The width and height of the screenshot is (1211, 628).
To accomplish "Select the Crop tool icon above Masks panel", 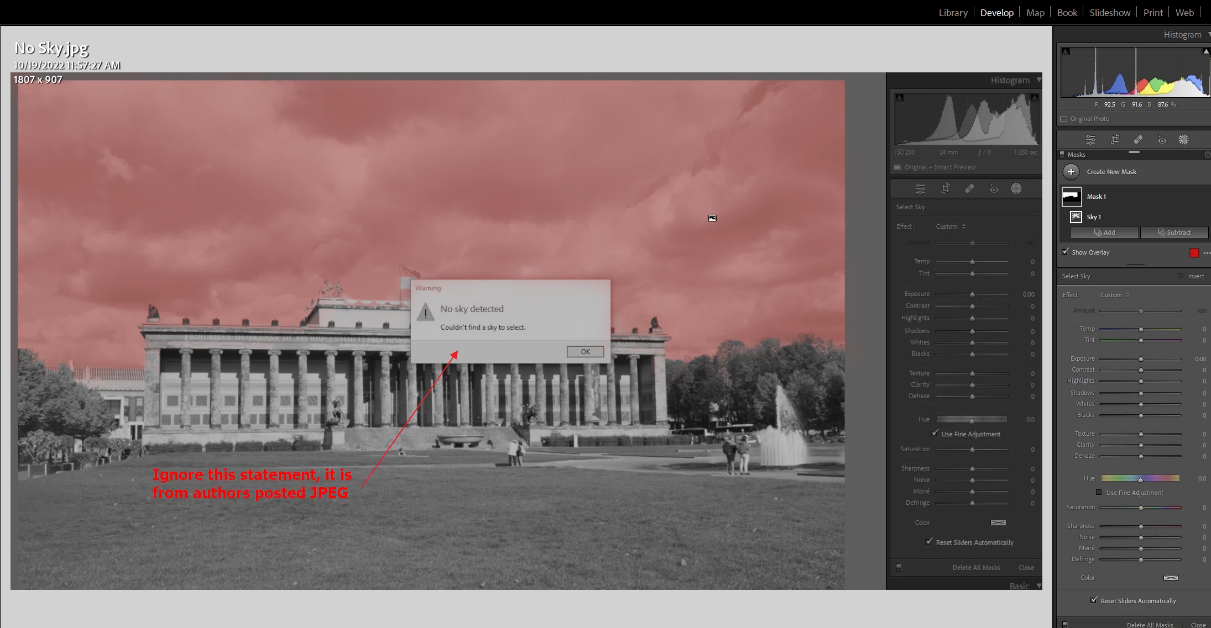I will [x=1115, y=140].
